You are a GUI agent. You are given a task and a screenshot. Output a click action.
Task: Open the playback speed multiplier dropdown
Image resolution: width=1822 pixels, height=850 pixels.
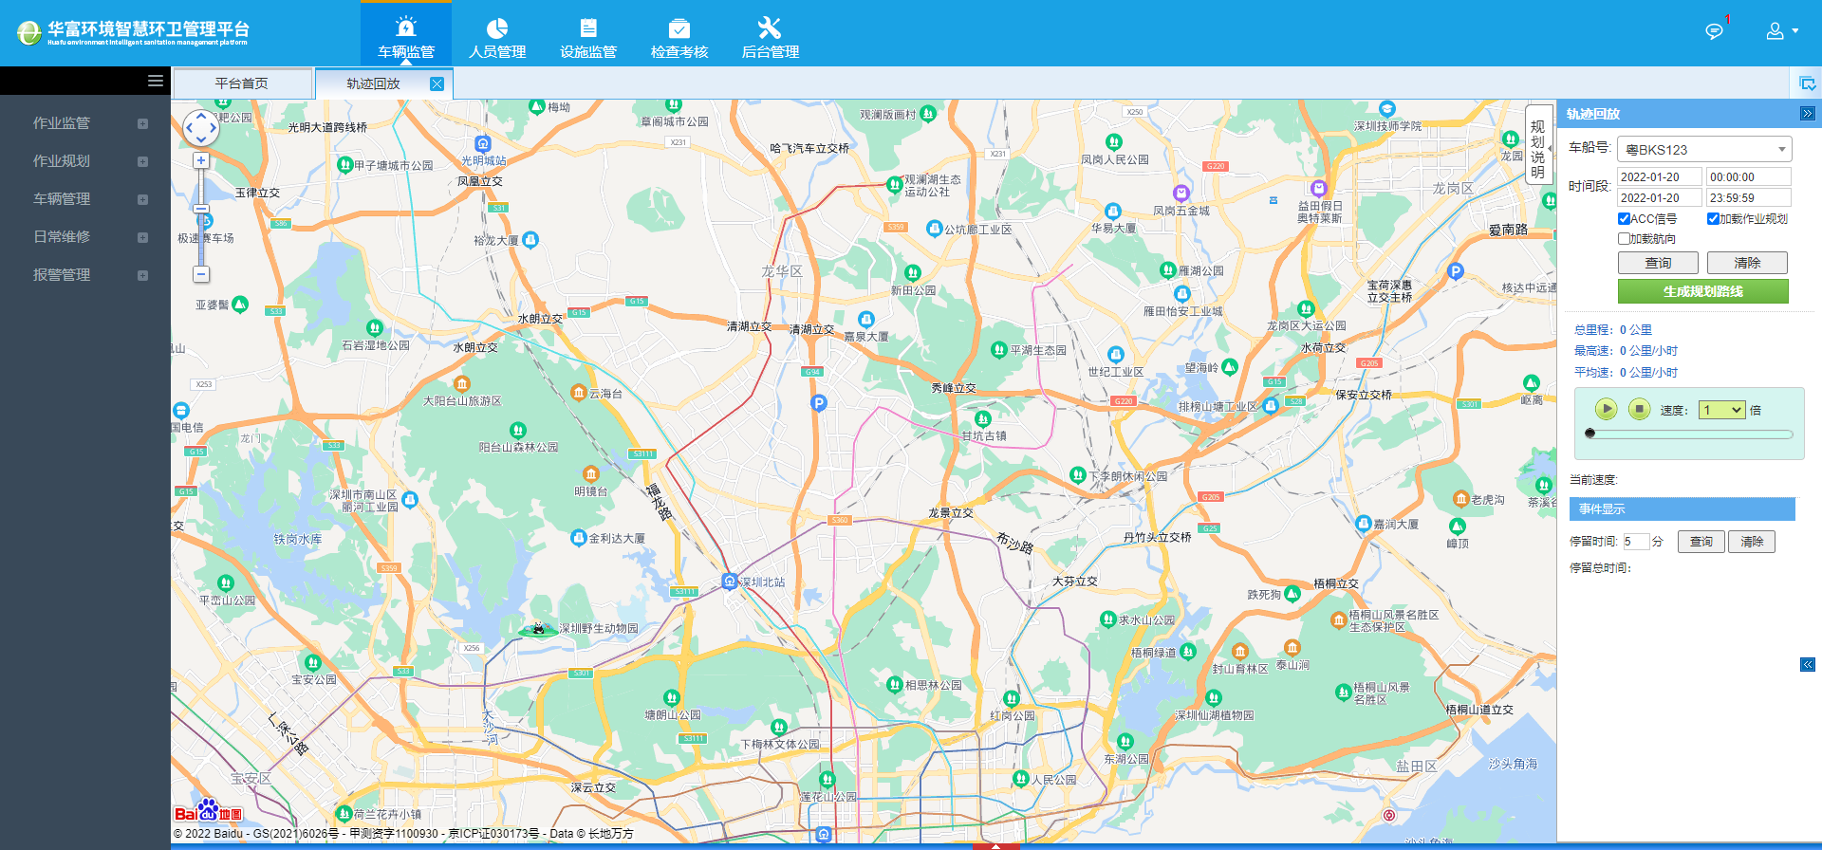[1721, 410]
